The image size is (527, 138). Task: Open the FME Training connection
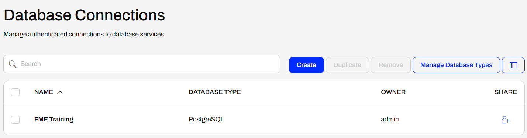(x=54, y=120)
